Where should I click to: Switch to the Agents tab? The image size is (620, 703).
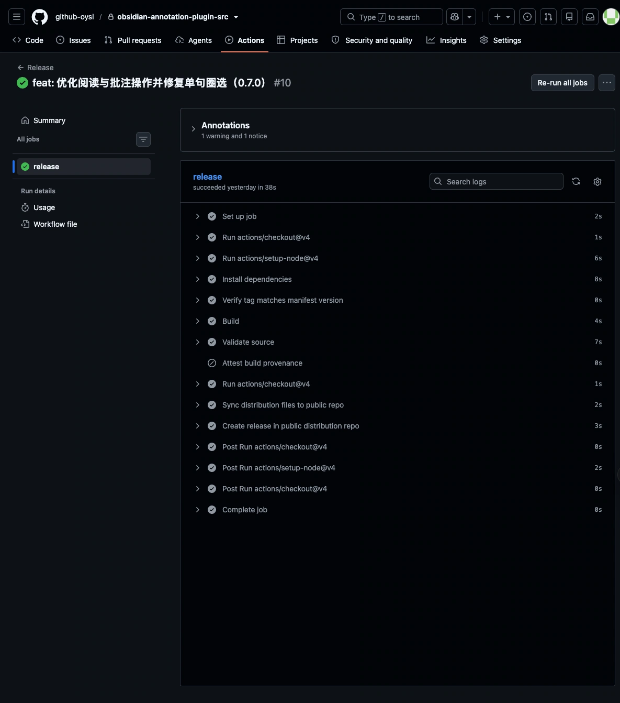point(194,40)
